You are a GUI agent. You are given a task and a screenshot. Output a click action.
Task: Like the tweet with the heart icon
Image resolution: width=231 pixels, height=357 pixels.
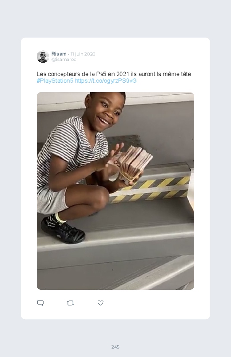pyautogui.click(x=100, y=303)
